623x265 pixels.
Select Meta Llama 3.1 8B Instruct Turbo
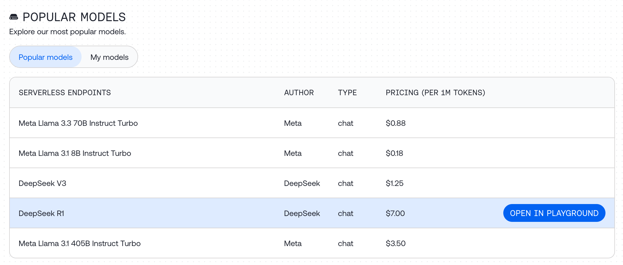click(x=75, y=153)
